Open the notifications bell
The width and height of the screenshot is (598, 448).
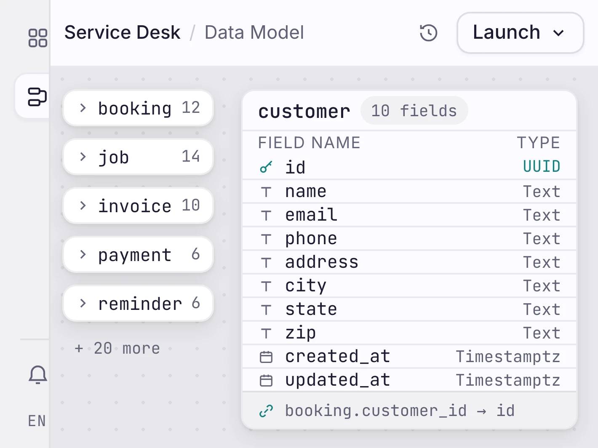click(x=37, y=375)
